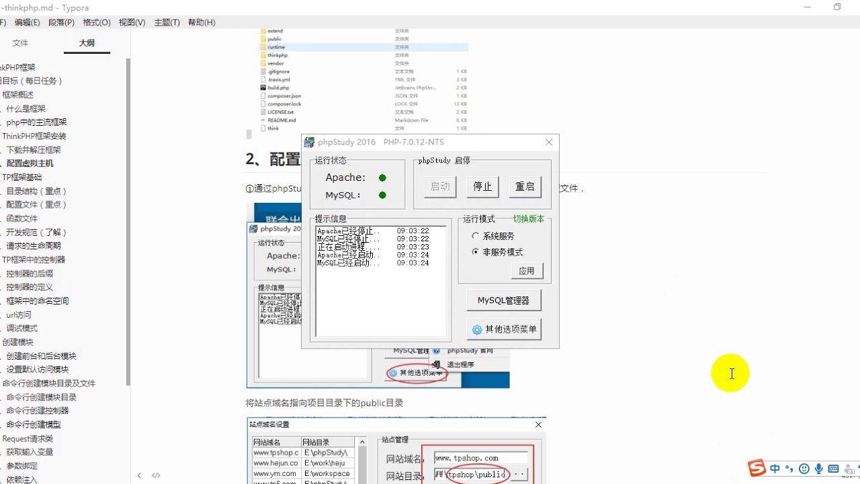Screen dimensions: 860x484
Task: Open the 格式(O) menu
Action: coord(97,22)
